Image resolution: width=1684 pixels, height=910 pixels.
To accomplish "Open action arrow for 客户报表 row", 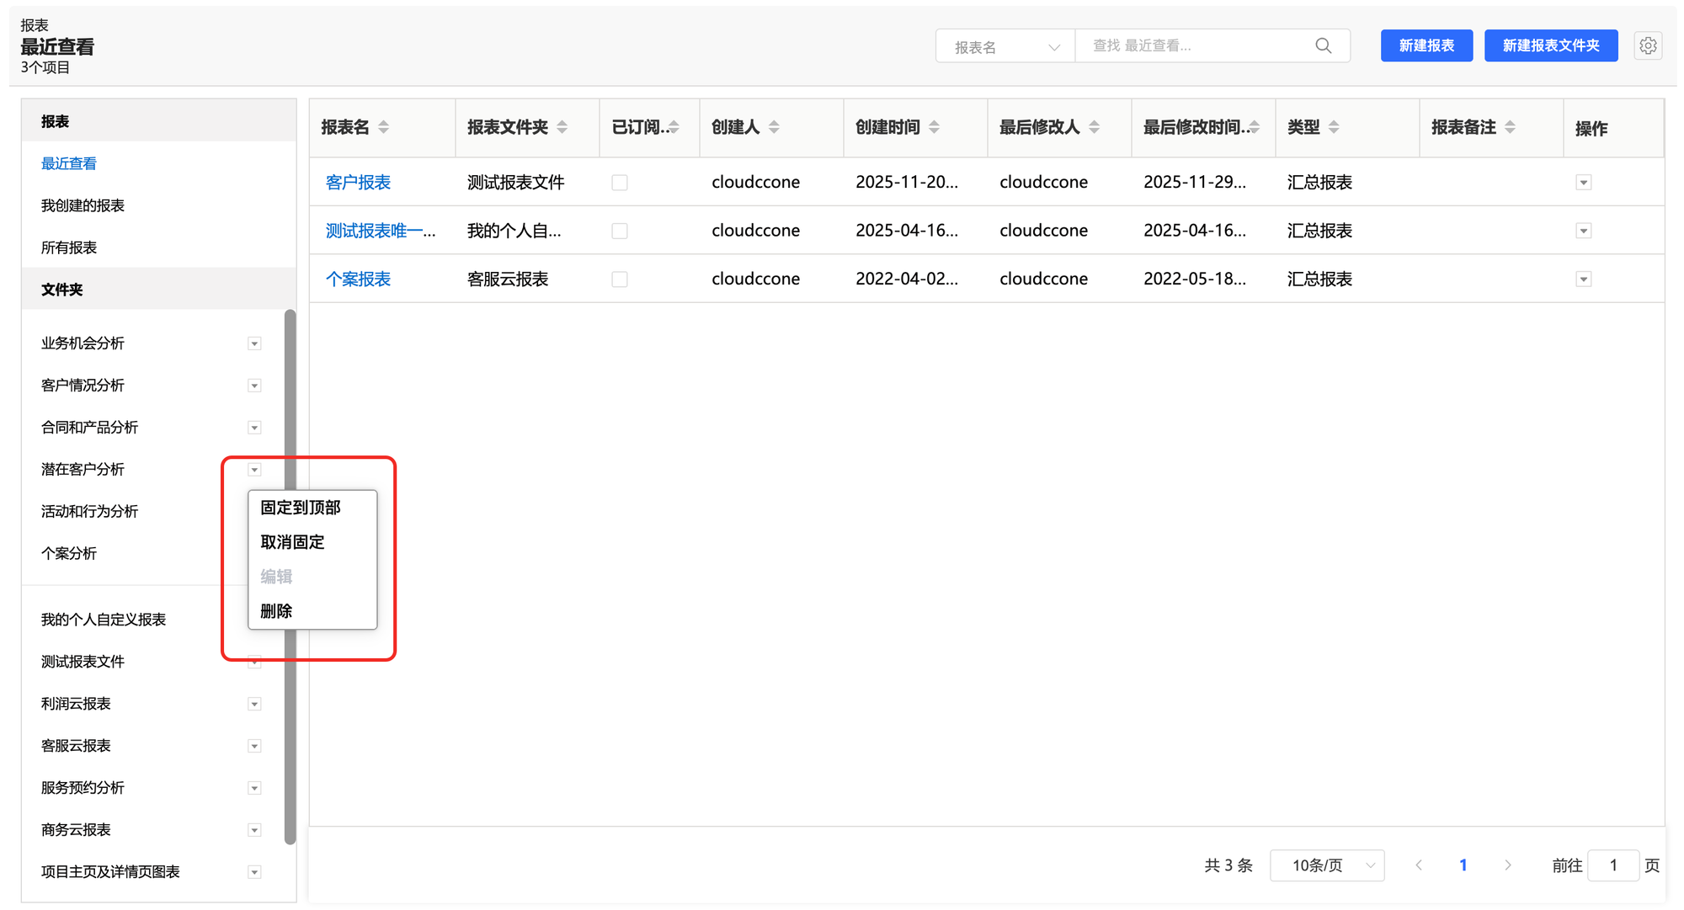I will (x=1583, y=183).
